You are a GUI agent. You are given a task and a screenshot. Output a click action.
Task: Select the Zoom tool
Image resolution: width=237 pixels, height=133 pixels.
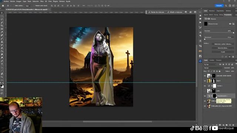2,77
